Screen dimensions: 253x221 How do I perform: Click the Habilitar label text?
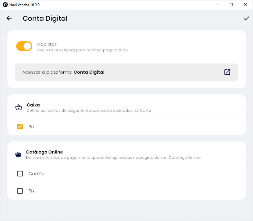pyautogui.click(x=47, y=44)
